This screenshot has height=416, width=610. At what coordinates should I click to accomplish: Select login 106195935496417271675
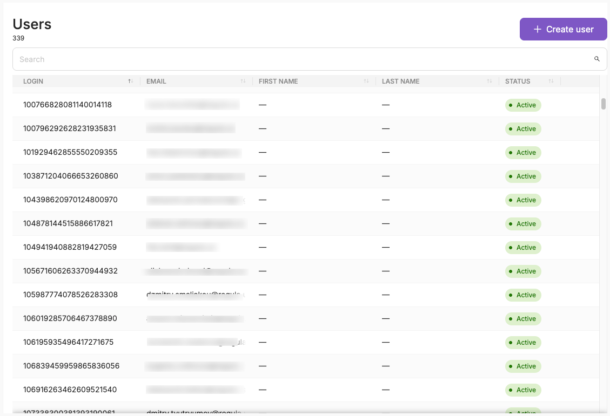tap(69, 342)
